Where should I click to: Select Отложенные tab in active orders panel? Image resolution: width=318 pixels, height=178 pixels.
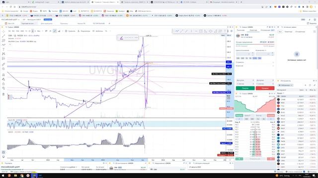(x=300, y=32)
